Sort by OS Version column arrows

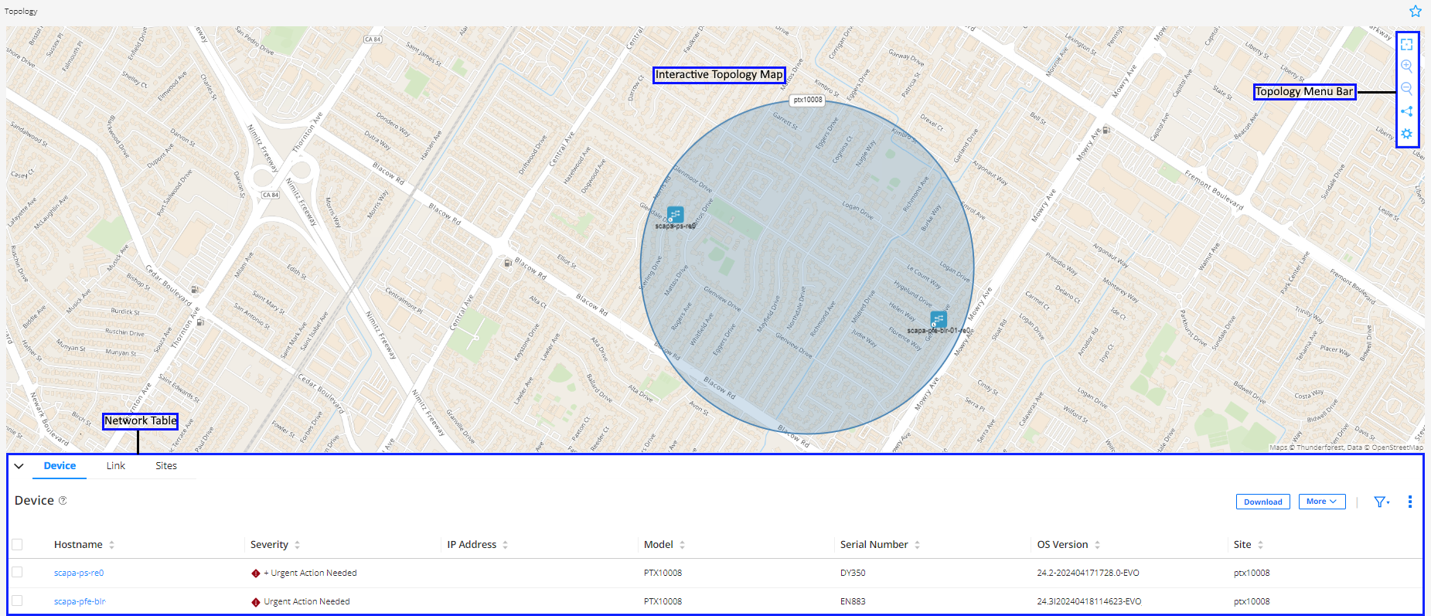click(1097, 545)
